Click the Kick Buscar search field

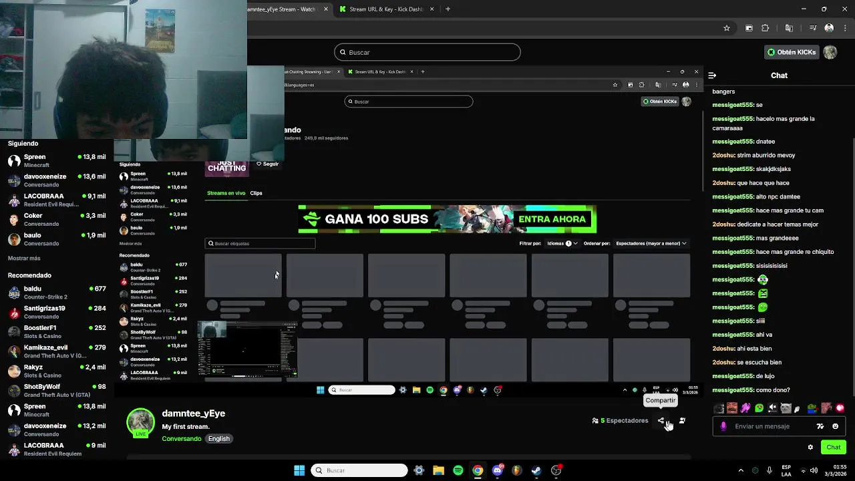point(427,52)
